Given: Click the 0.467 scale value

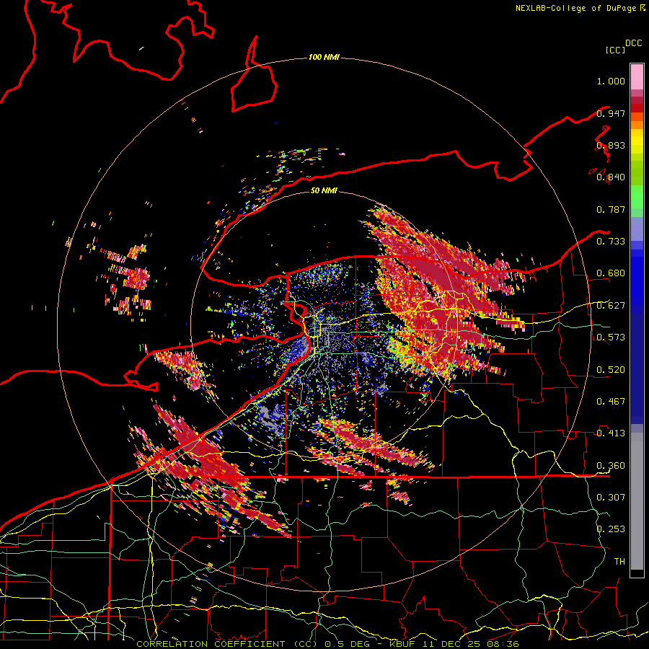Looking at the screenshot, I should (x=611, y=402).
